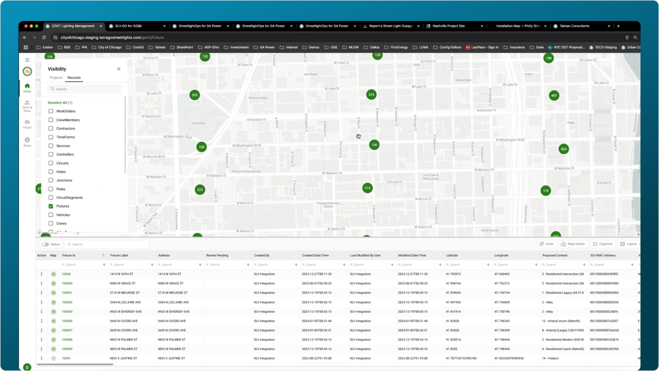Open Users & Roles from the sidebar
Viewport: 659px width, 371px height.
coord(27,106)
